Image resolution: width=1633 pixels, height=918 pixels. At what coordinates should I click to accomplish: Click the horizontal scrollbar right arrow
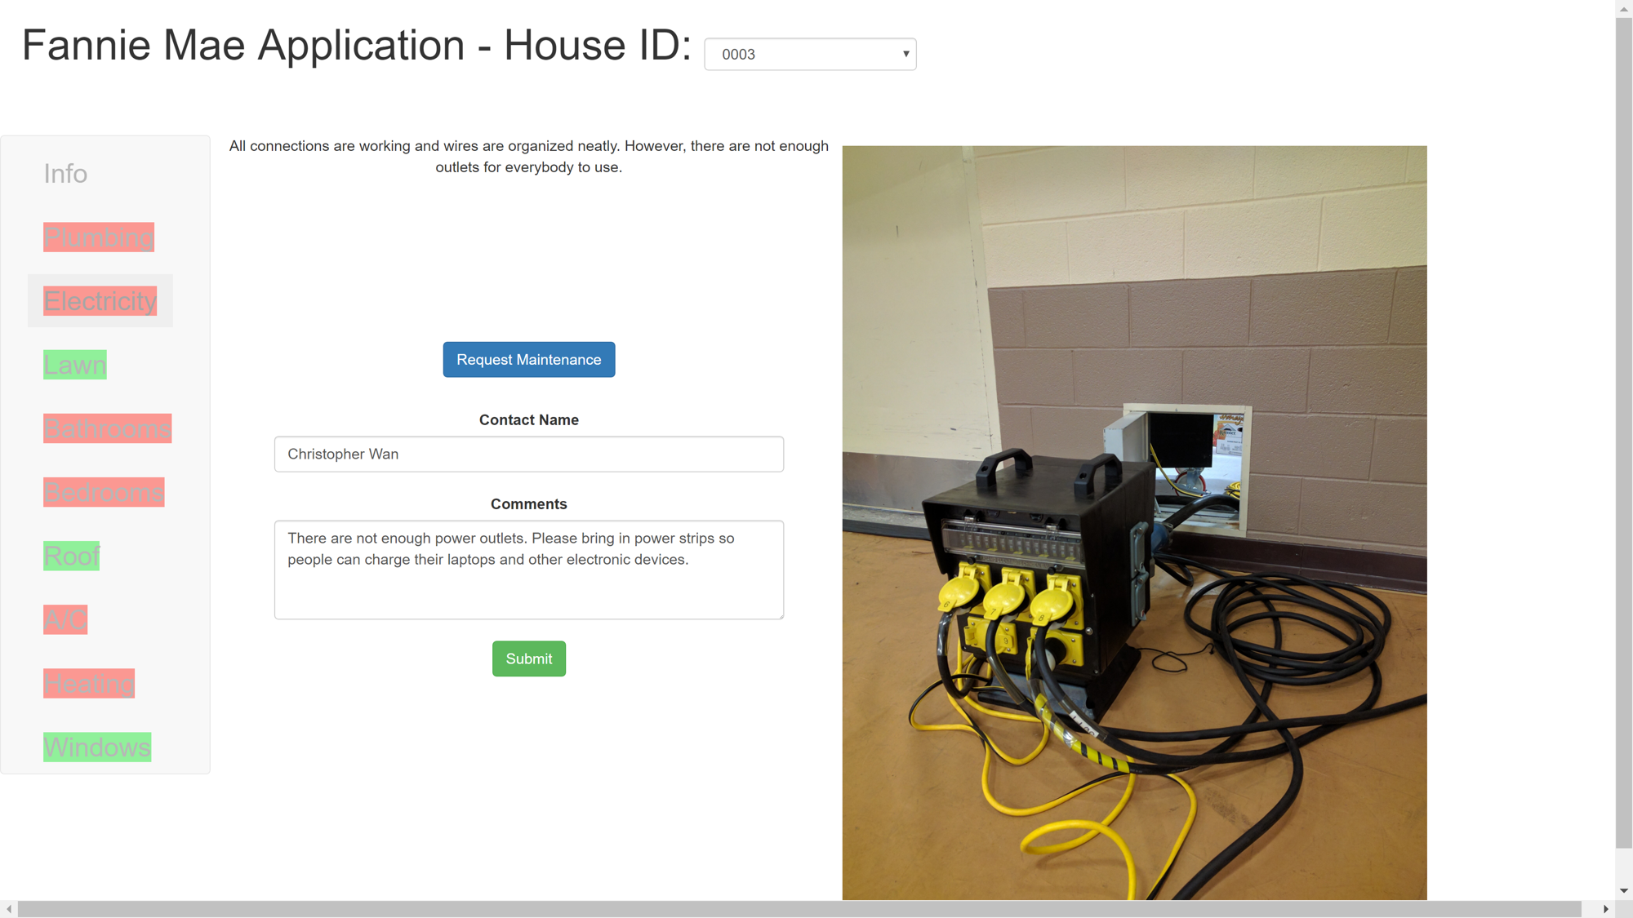tap(1605, 909)
